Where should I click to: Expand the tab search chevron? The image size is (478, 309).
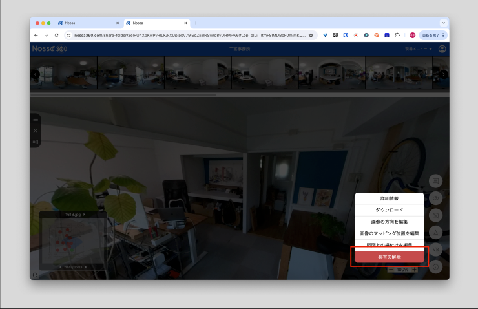pyautogui.click(x=444, y=23)
